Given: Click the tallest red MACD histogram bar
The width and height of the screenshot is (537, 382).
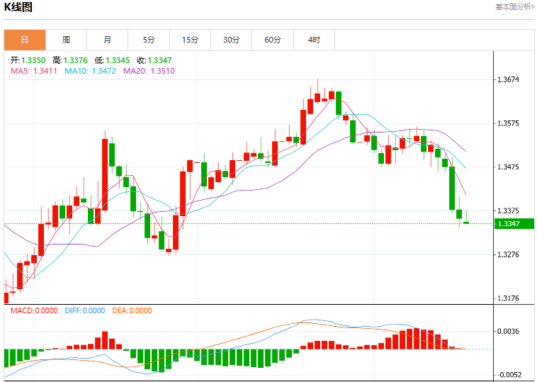Looking at the screenshot, I should [417, 339].
